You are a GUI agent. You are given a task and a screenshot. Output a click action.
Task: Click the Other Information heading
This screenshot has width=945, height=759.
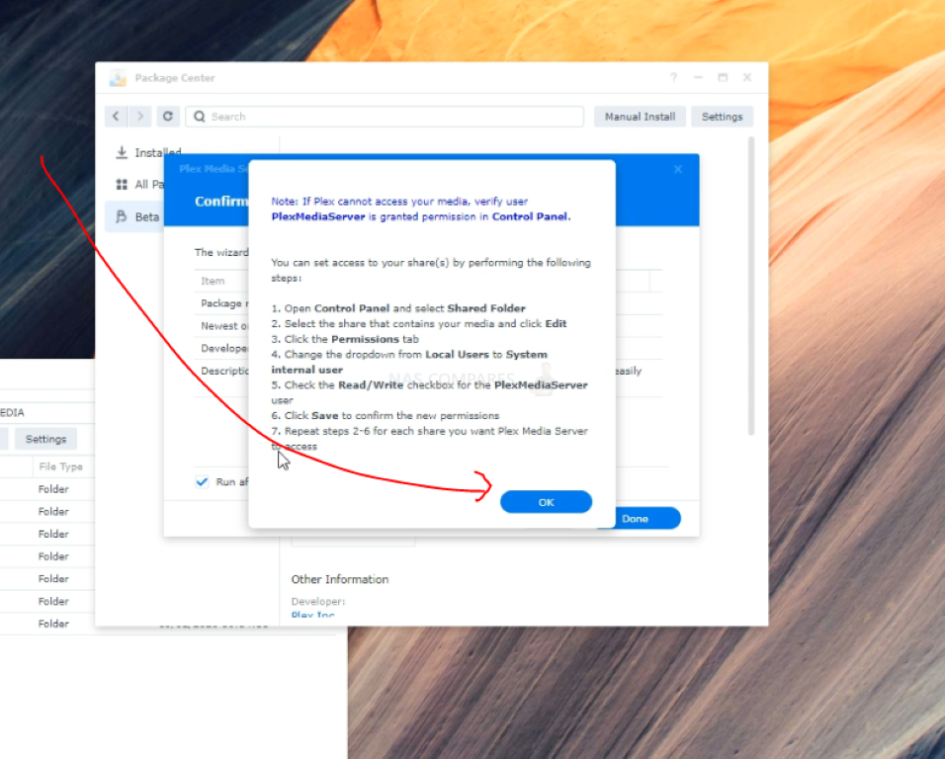[340, 579]
